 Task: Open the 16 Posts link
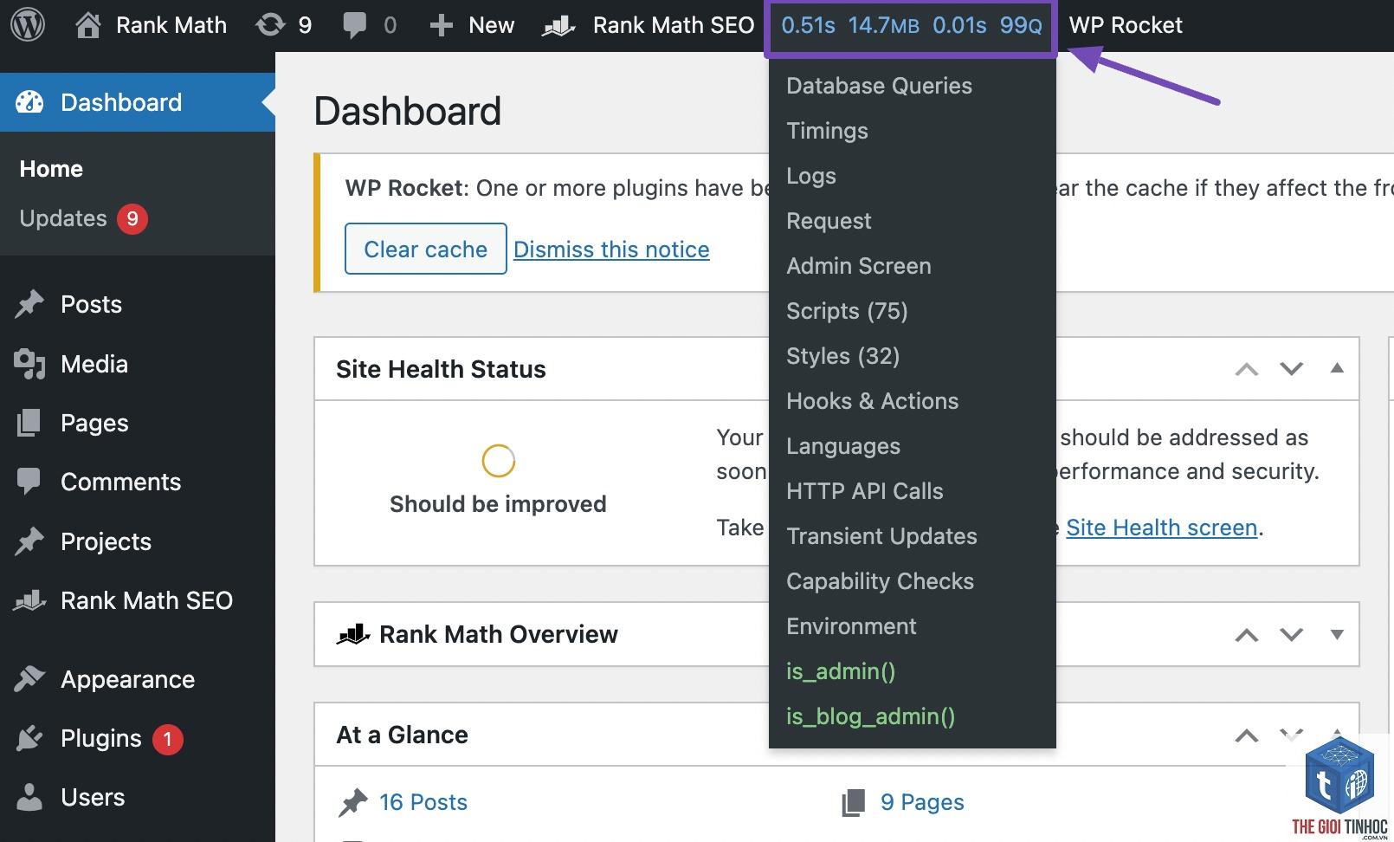[x=423, y=802]
